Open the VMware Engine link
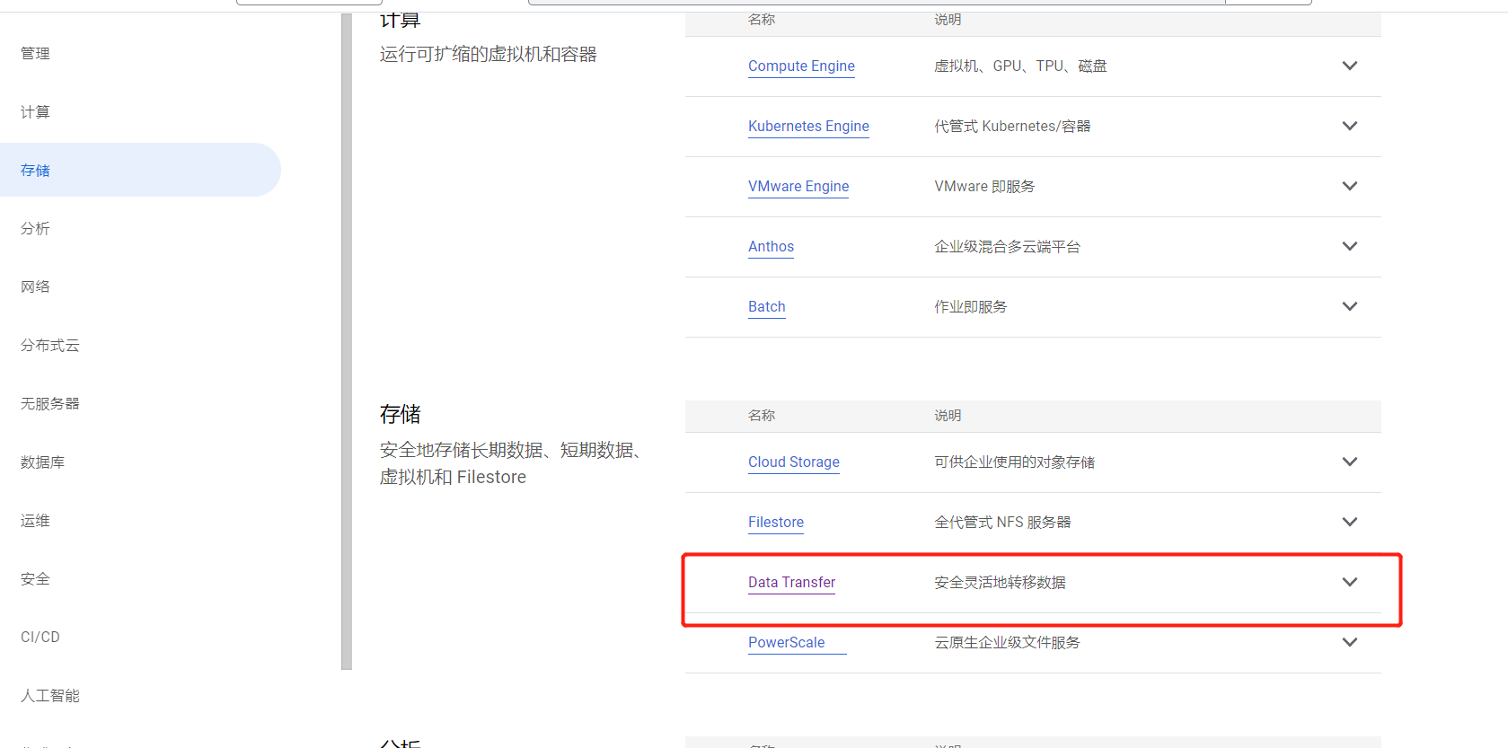 (798, 187)
